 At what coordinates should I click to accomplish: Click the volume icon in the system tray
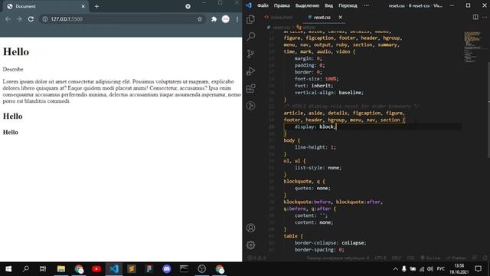430,269
